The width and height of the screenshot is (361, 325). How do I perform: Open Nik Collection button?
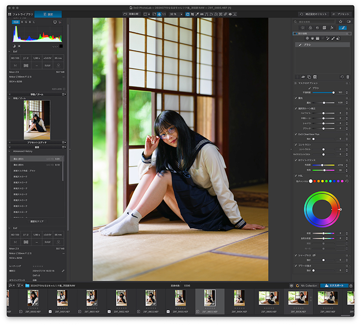[307, 286]
